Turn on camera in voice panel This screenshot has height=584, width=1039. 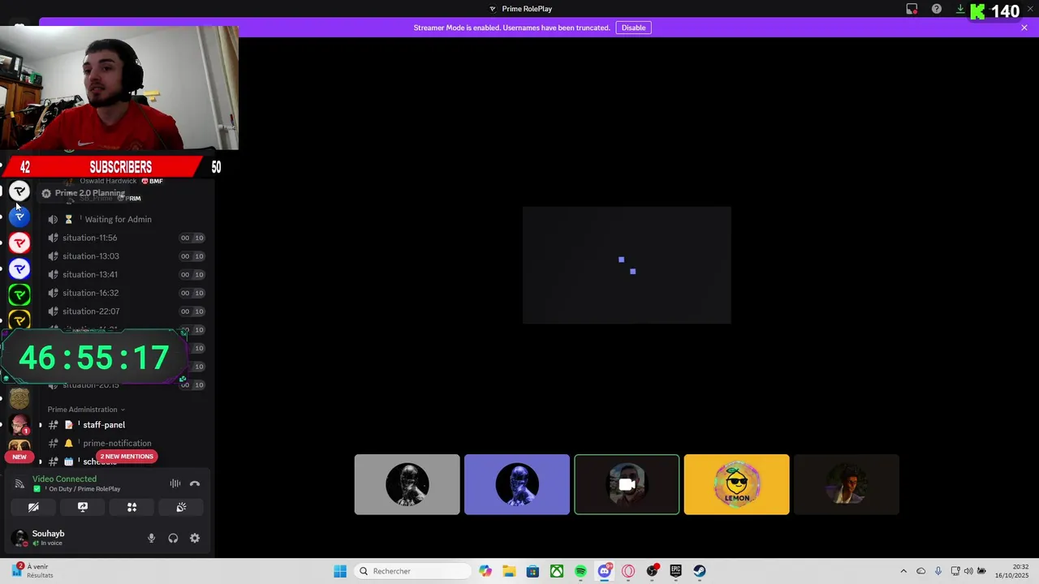click(33, 507)
